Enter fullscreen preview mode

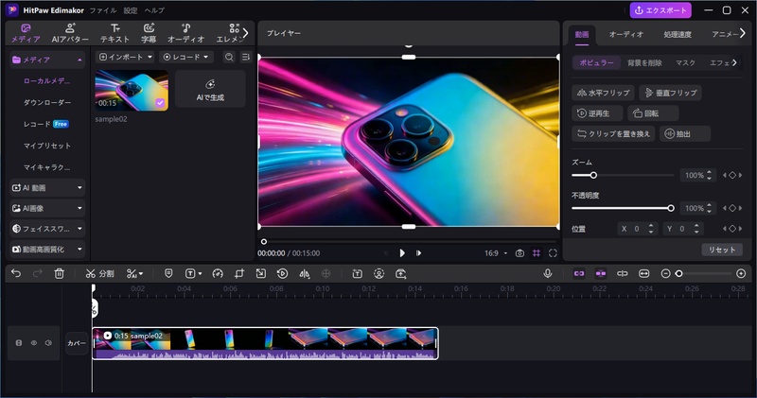[553, 253]
